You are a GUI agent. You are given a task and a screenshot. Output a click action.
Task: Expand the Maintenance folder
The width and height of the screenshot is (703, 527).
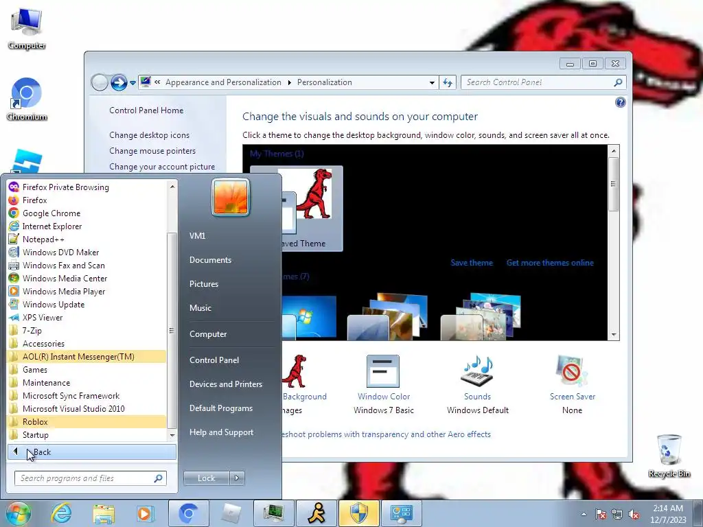(x=87, y=382)
